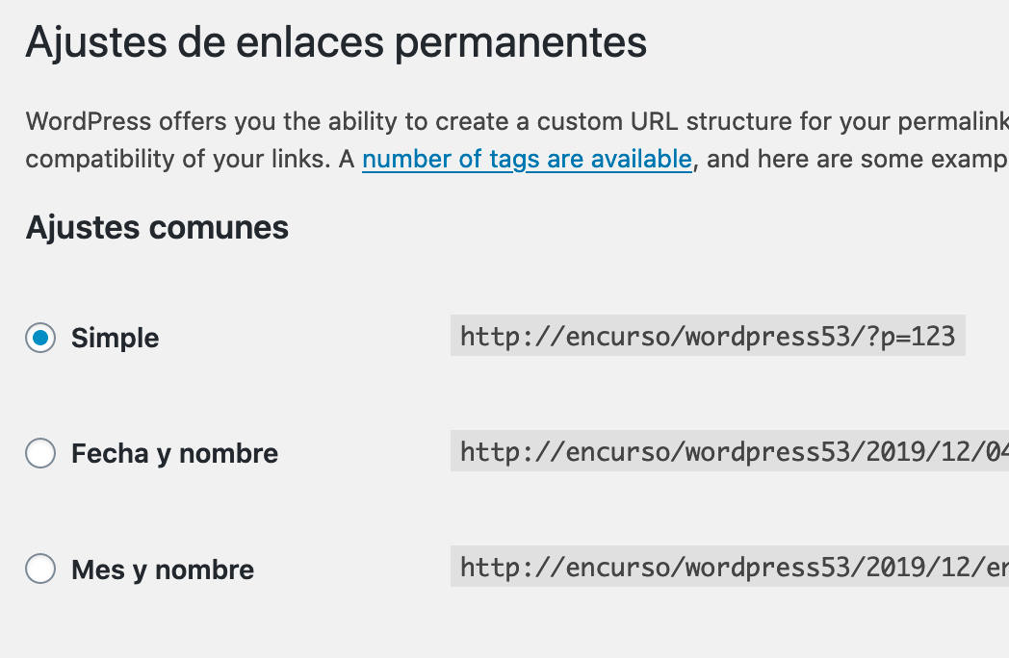Click the word comunes in the subheading
Viewport: 1009px width, 658px height.
(x=219, y=228)
